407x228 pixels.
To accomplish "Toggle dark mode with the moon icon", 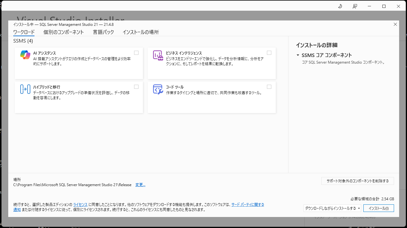I will point(340,6).
